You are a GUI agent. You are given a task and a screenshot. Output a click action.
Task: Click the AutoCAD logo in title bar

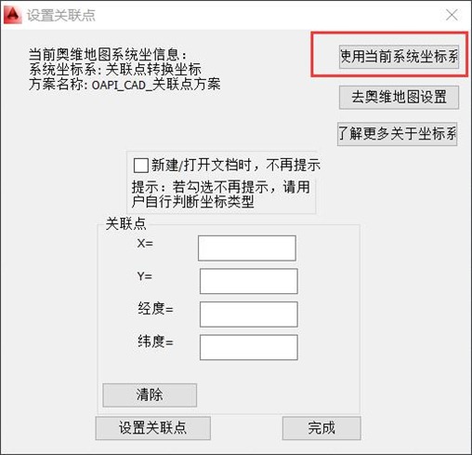tap(12, 15)
